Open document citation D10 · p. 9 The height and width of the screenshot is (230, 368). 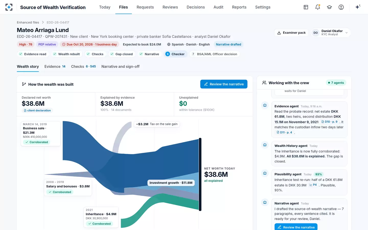(x=329, y=122)
